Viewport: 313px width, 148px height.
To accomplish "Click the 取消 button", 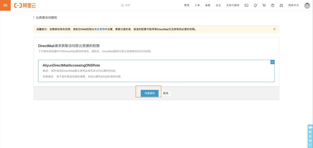I will click(x=166, y=93).
